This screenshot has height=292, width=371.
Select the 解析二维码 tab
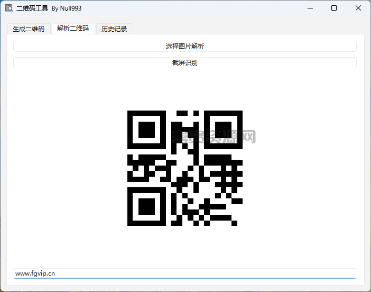(73, 29)
